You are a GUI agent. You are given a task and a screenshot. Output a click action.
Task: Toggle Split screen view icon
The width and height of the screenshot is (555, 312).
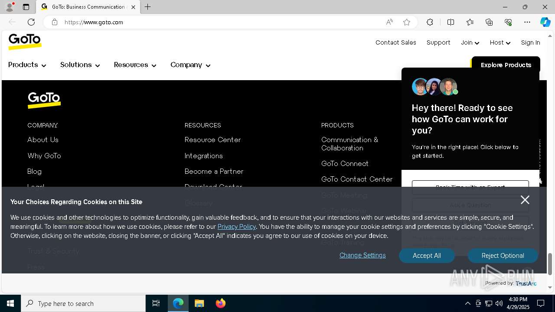coord(451,22)
